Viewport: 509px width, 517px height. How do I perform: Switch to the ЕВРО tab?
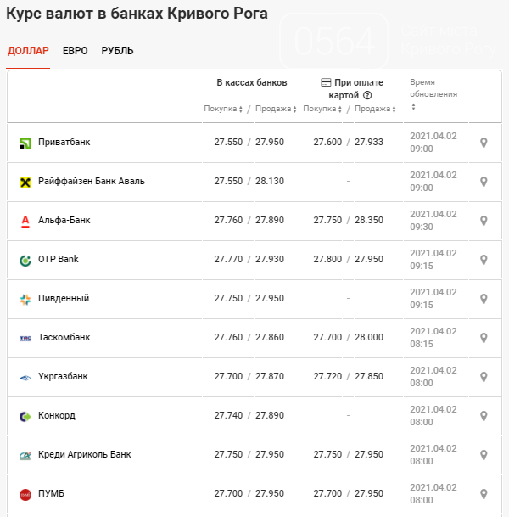click(75, 51)
